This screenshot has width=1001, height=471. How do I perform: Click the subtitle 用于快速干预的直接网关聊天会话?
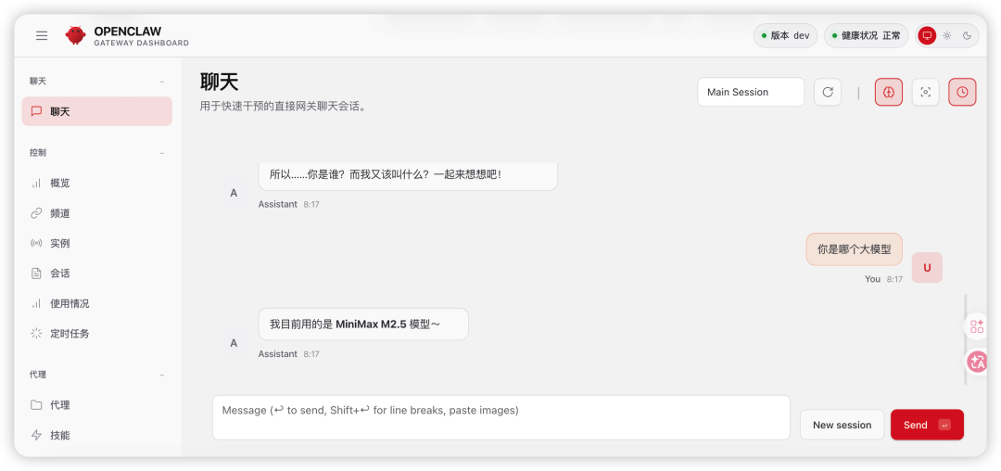tap(283, 107)
